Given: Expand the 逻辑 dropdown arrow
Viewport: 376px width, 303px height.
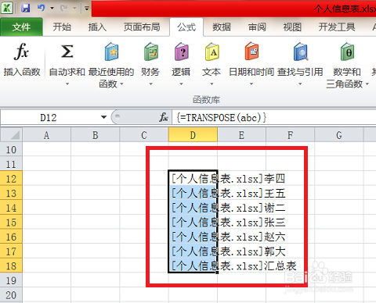Looking at the screenshot, I should pos(181,84).
